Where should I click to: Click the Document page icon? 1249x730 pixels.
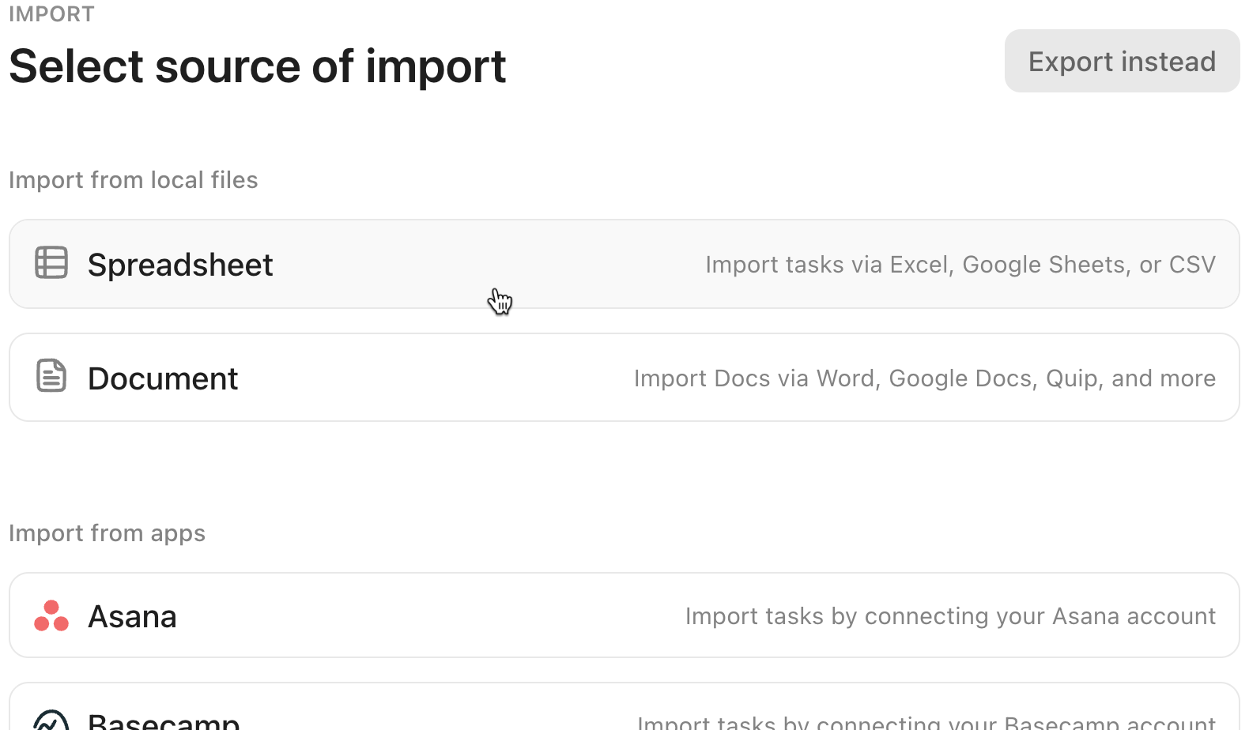51,376
